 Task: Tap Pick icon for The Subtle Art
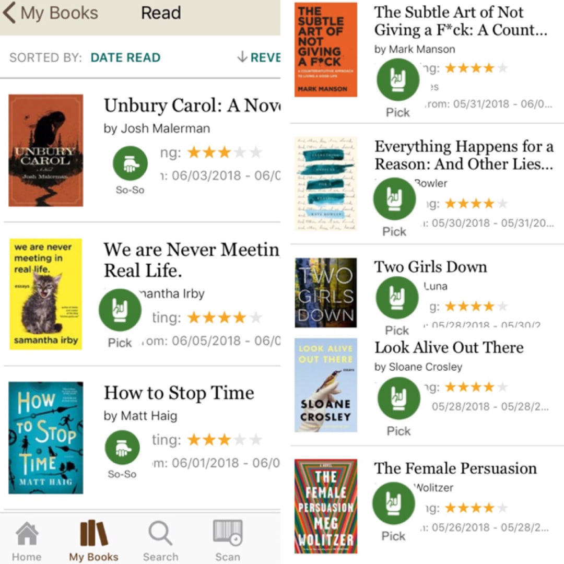[398, 79]
